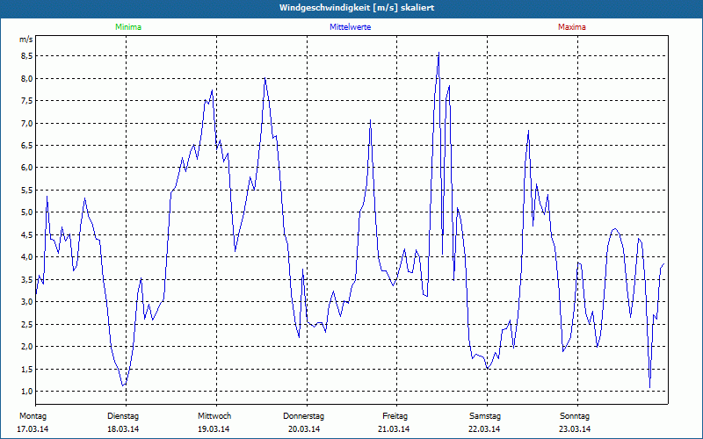Click the 1,0 y-axis value
Image resolution: width=703 pixels, height=439 pixels.
[27, 391]
